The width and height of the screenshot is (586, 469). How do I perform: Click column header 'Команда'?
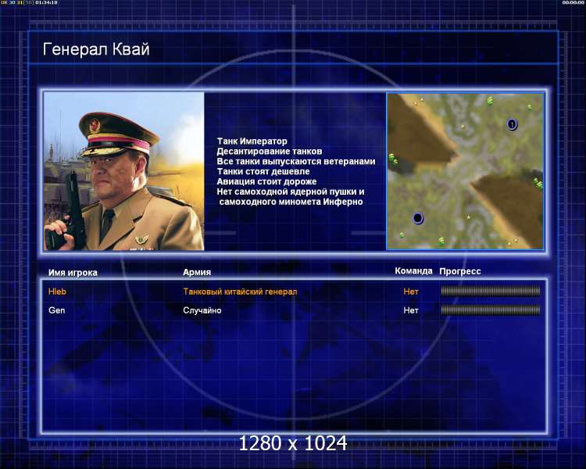point(413,270)
